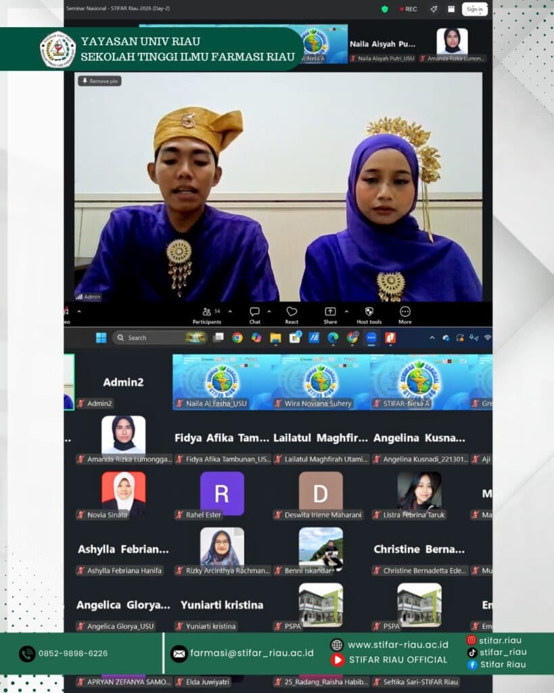Open Host tools
The width and height of the screenshot is (554, 693).
pos(369,315)
